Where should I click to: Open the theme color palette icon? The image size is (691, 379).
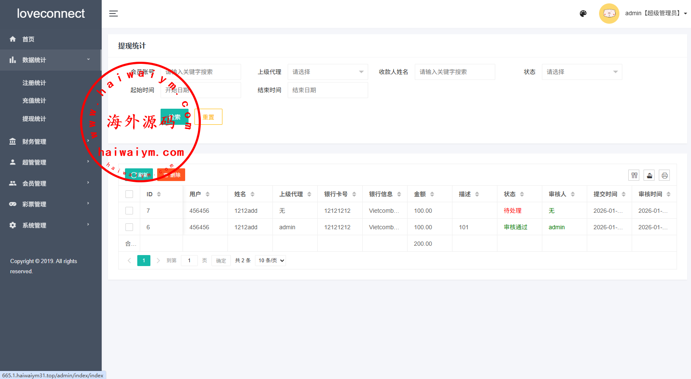point(583,14)
